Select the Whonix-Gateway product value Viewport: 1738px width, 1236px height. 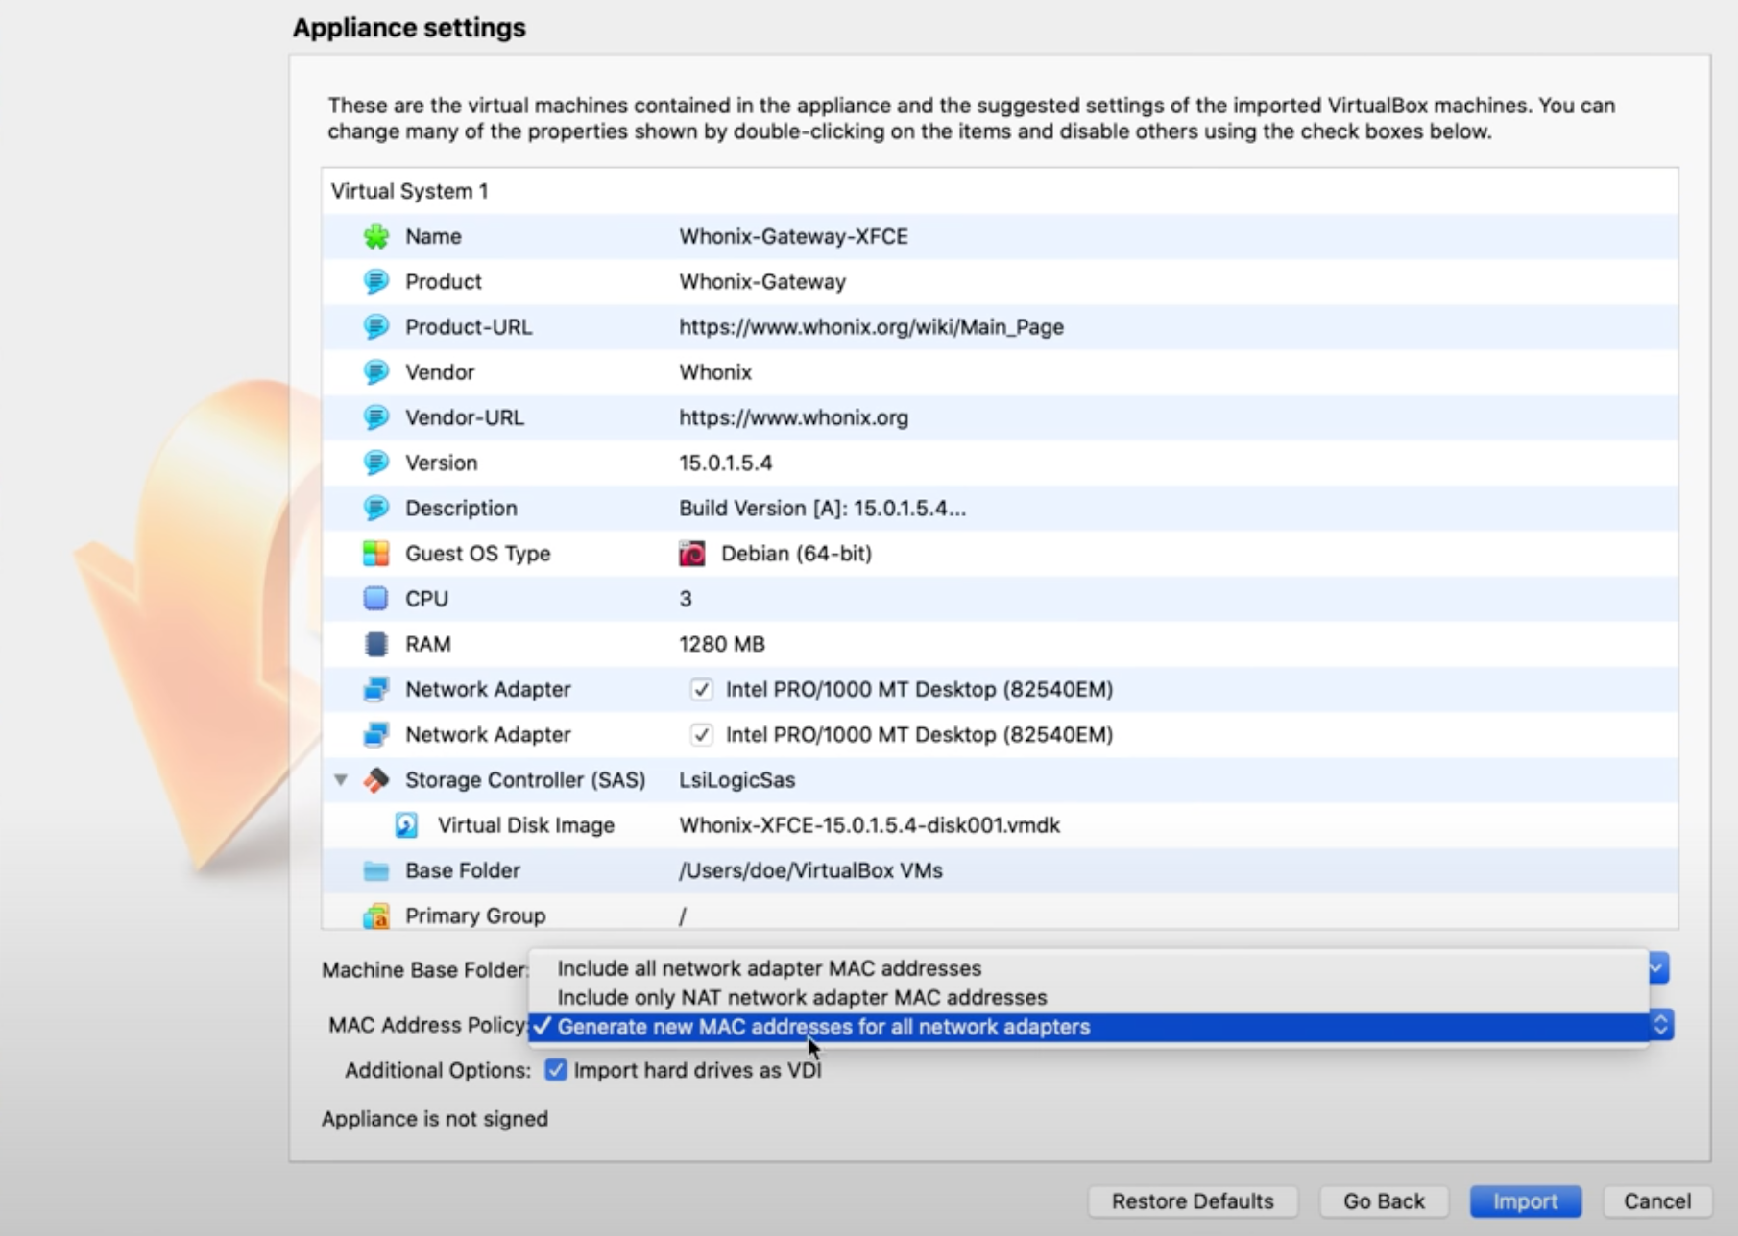(762, 281)
